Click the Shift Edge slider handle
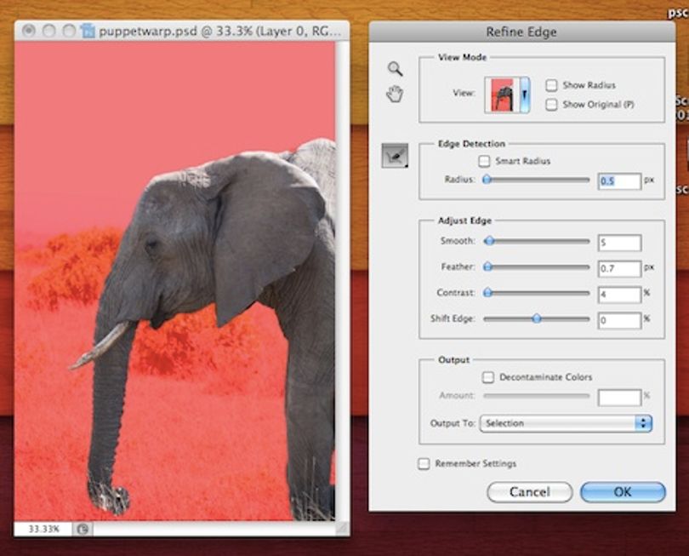 tap(537, 318)
